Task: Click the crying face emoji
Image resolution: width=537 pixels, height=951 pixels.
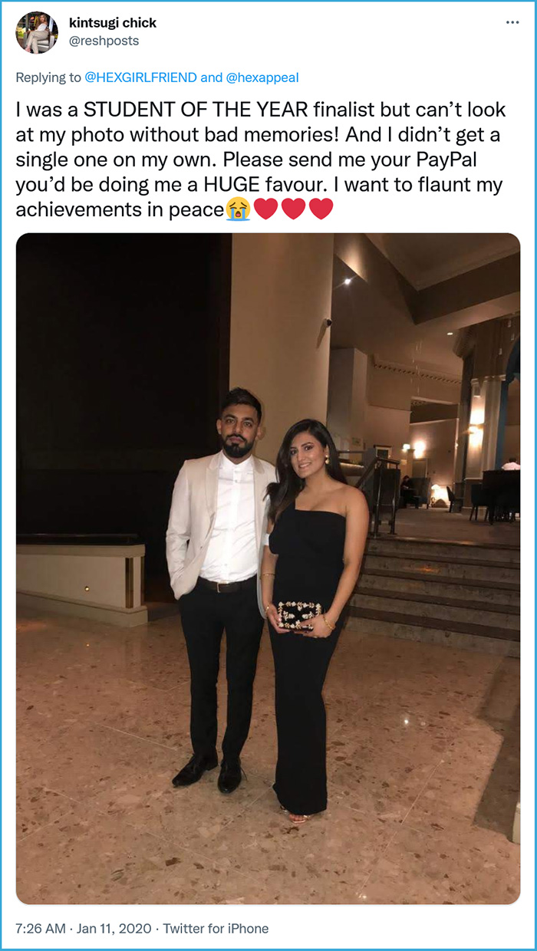Action: tap(238, 209)
